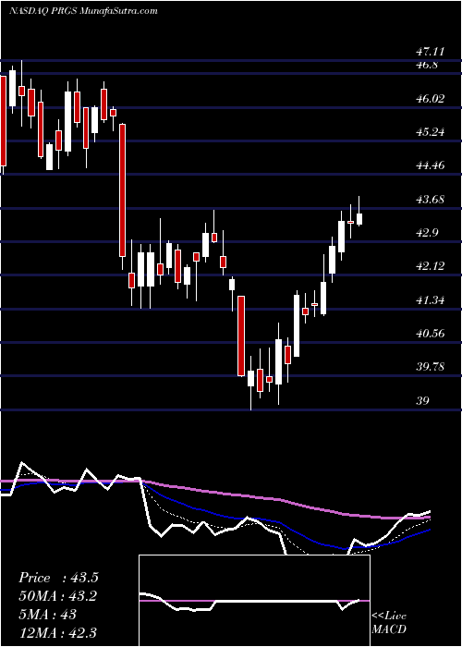Click the 39.78 price axis label

pyautogui.click(x=431, y=367)
